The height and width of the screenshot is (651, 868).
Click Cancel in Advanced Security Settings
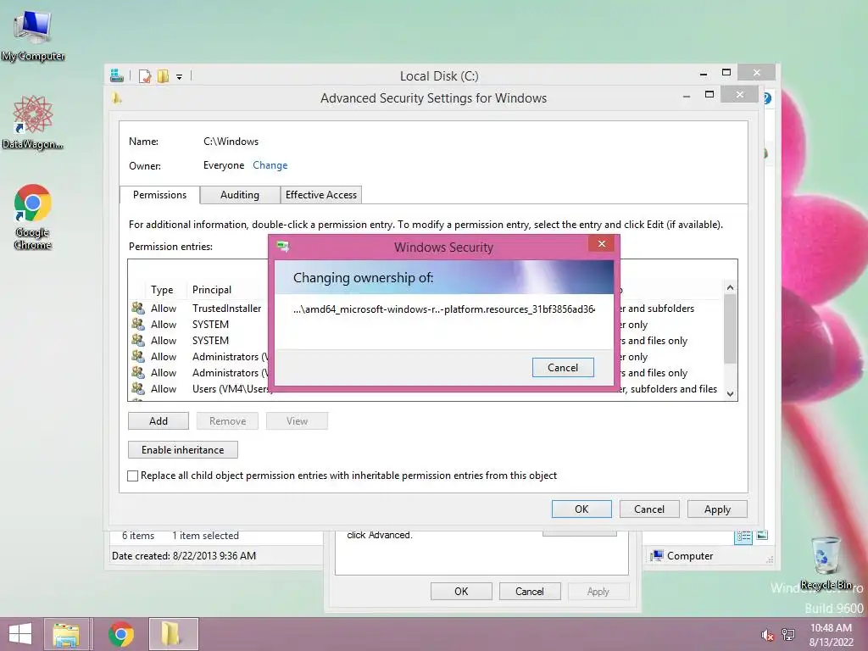click(648, 509)
